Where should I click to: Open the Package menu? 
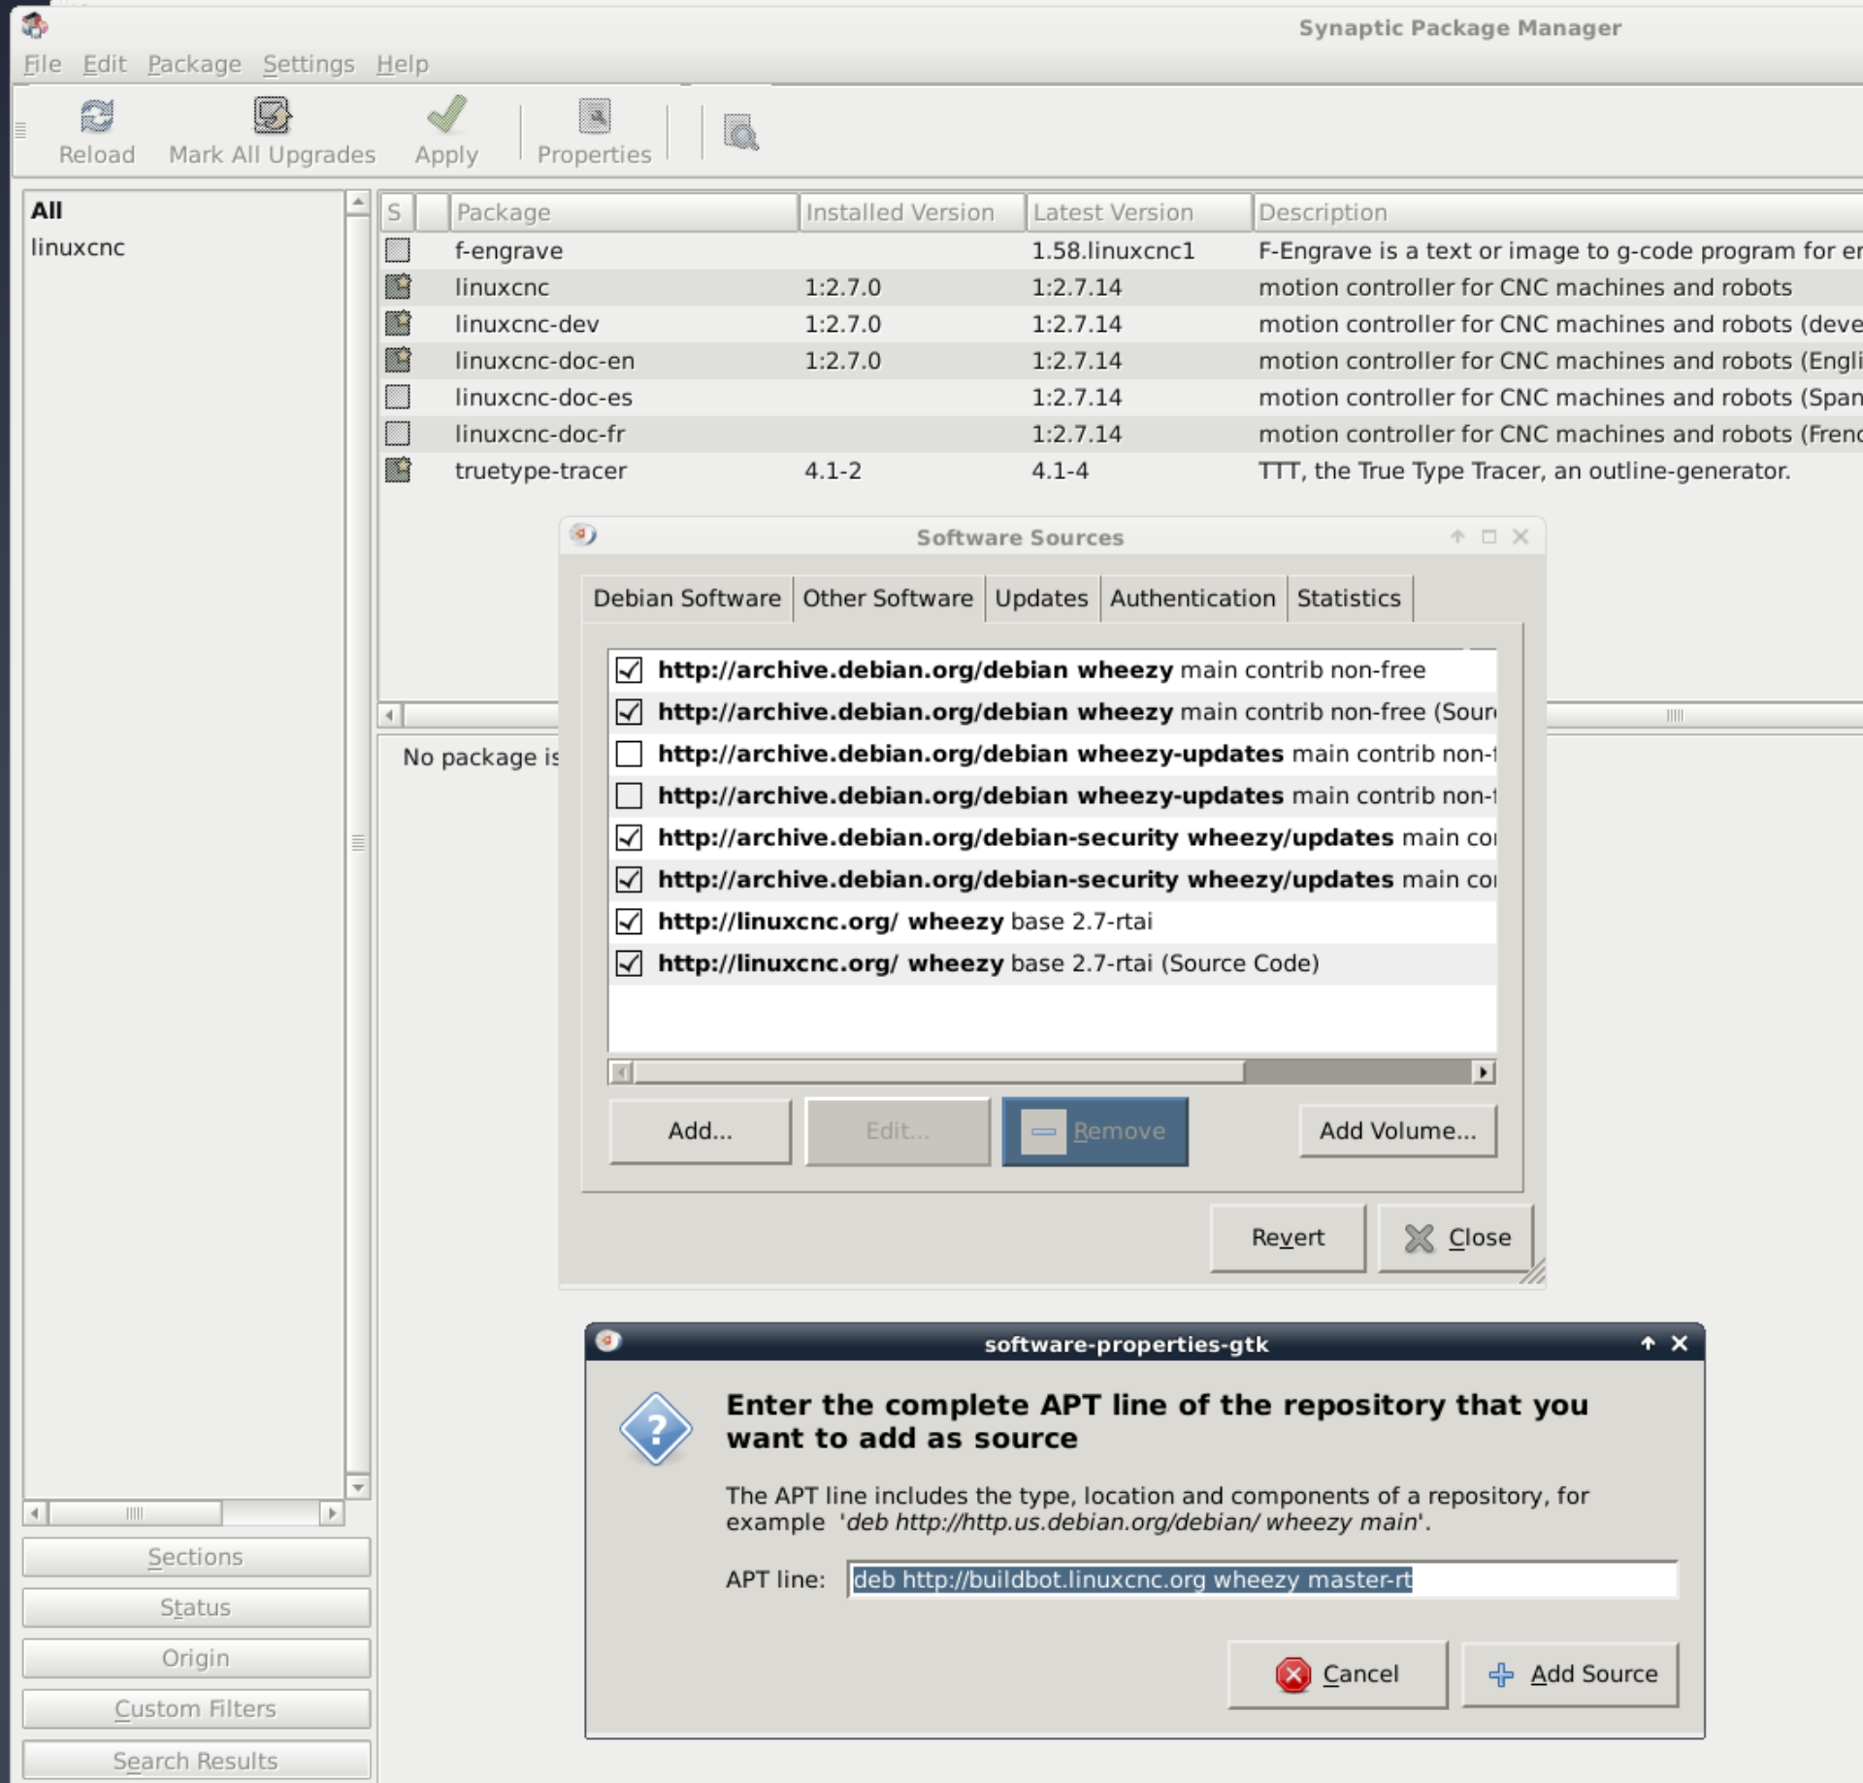194,64
